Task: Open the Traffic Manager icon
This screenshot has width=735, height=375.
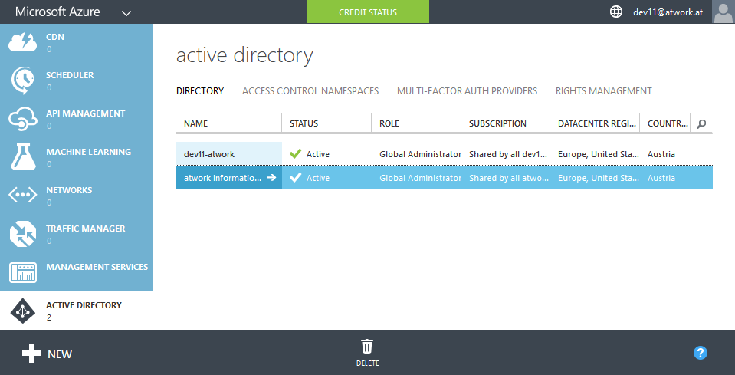Action: [22, 234]
